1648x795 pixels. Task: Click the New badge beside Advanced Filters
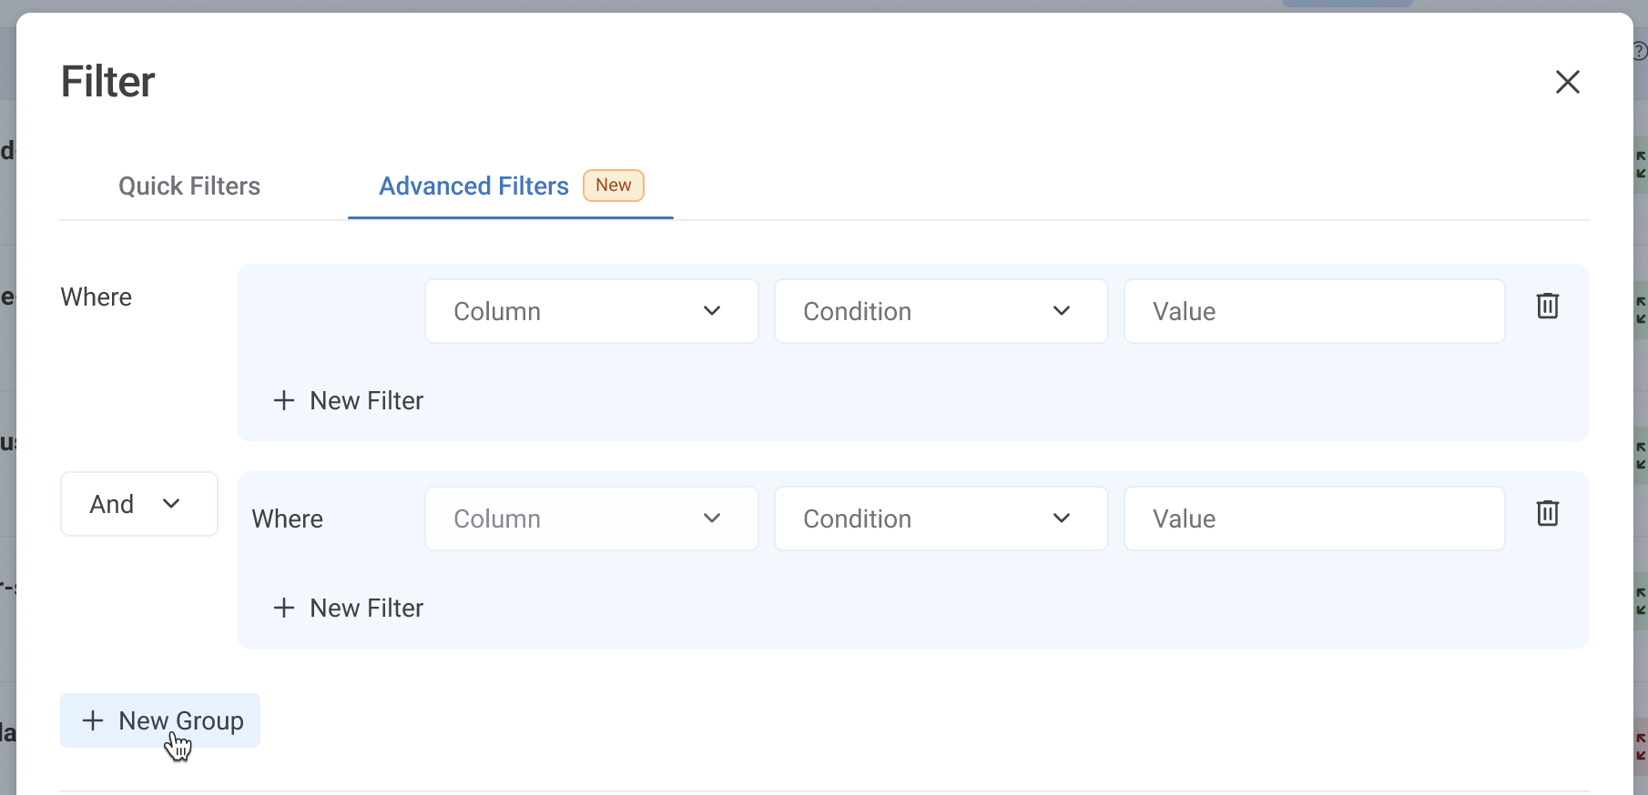613,186
